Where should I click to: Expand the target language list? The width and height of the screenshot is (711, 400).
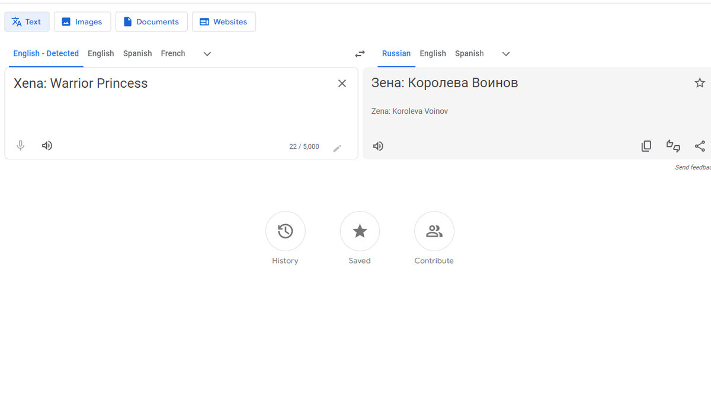[506, 54]
